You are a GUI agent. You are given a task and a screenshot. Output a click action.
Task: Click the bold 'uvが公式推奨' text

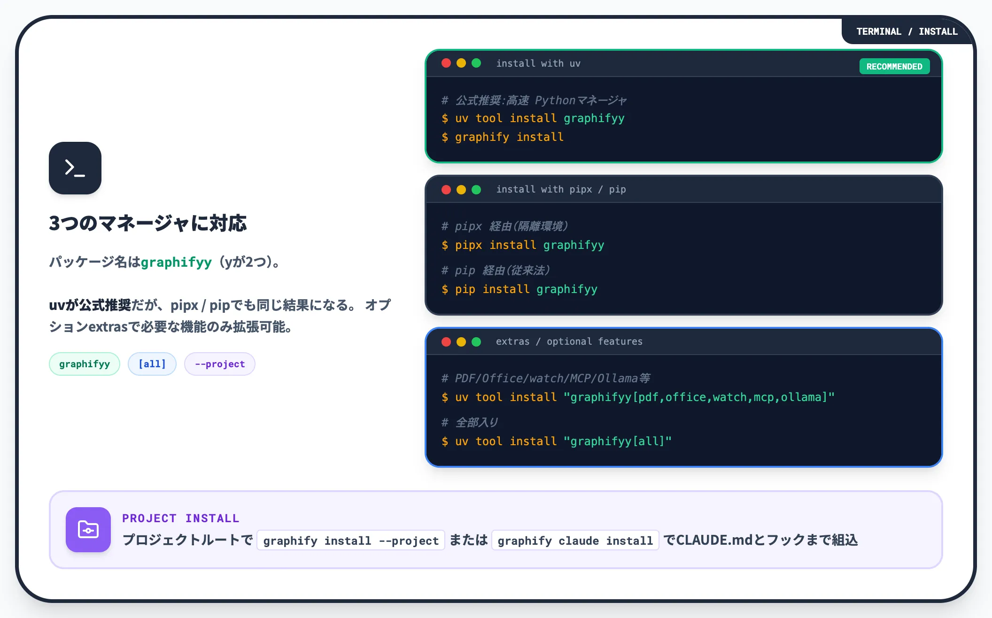tap(90, 305)
